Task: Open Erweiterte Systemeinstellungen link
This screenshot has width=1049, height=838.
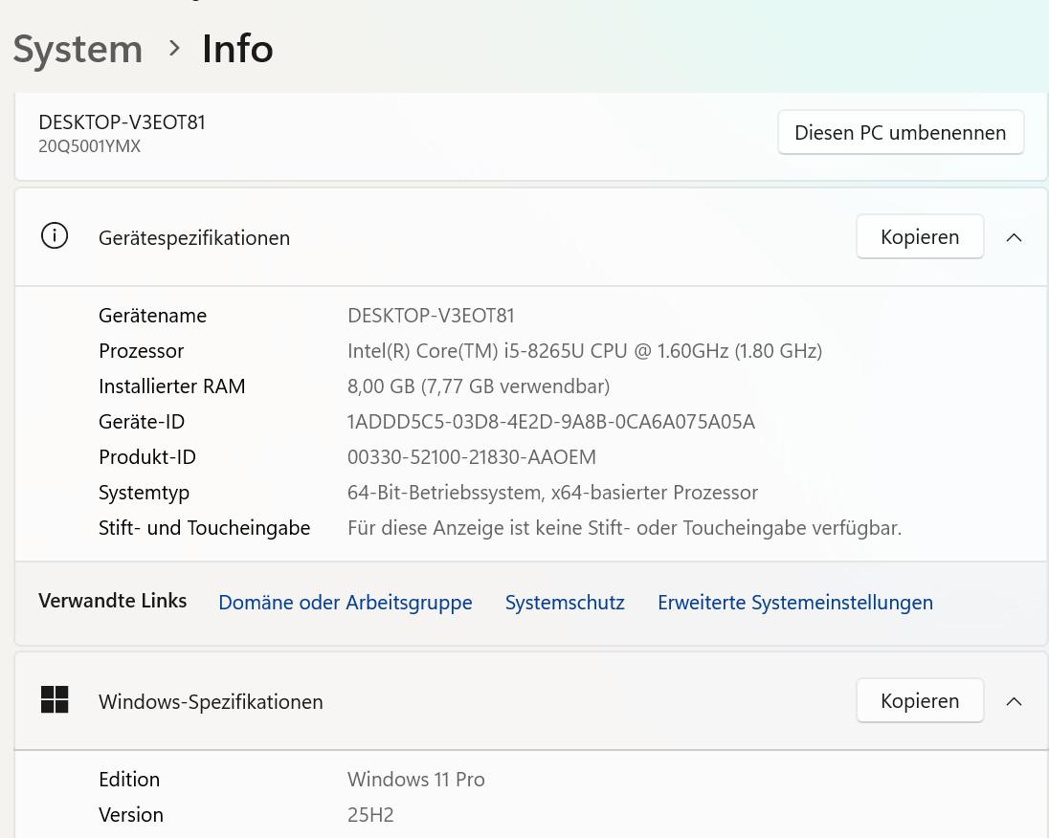Action: 794,603
